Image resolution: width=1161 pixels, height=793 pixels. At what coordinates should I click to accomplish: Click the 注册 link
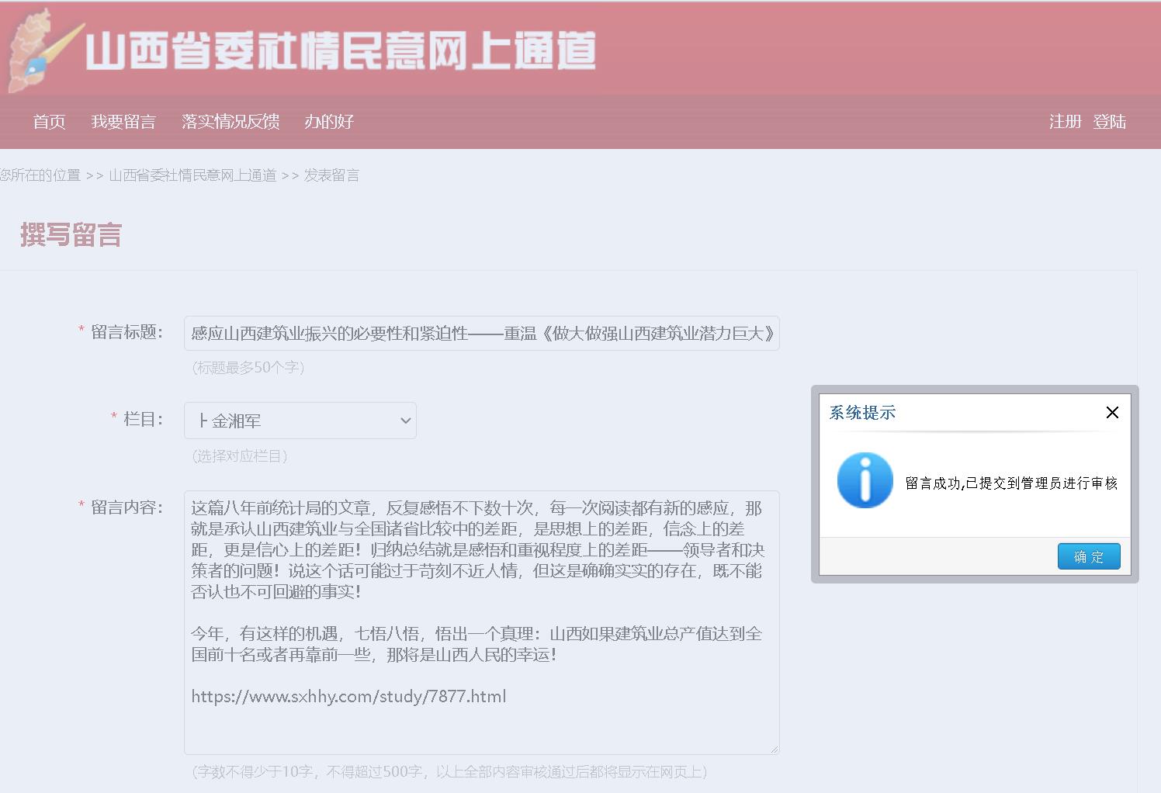coord(1065,122)
